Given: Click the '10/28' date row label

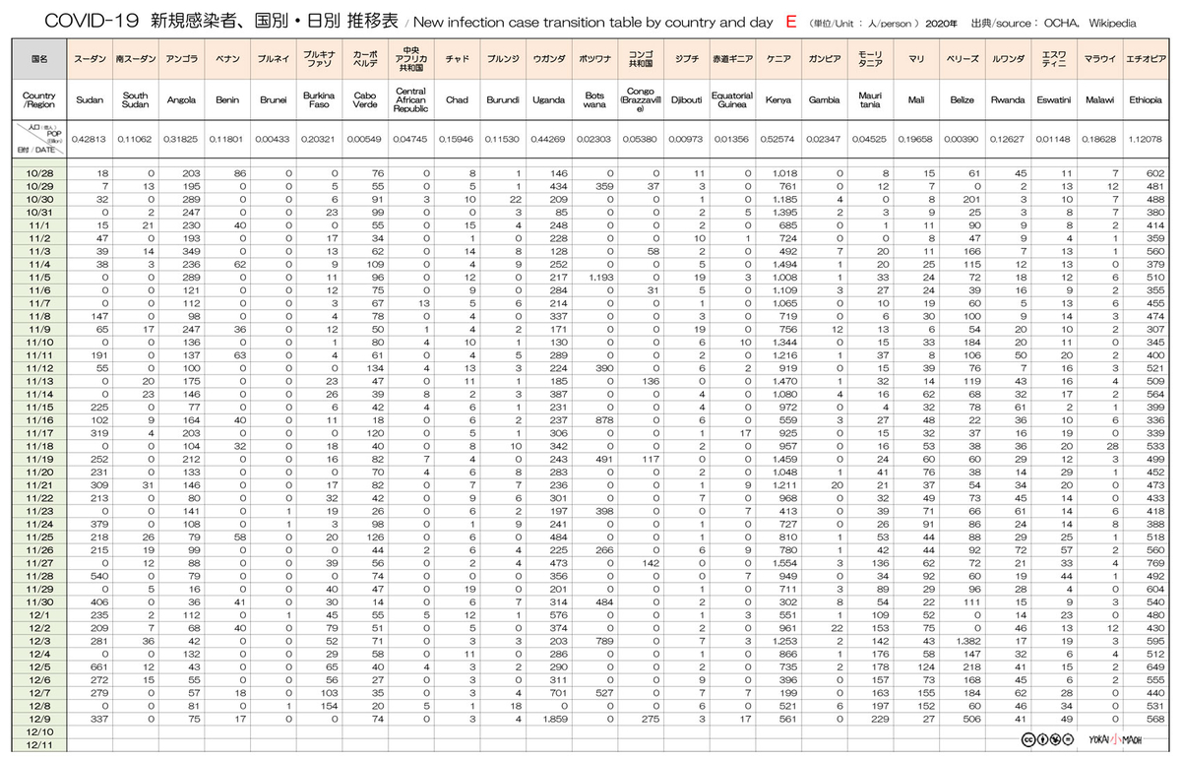Looking at the screenshot, I should coord(38,172).
